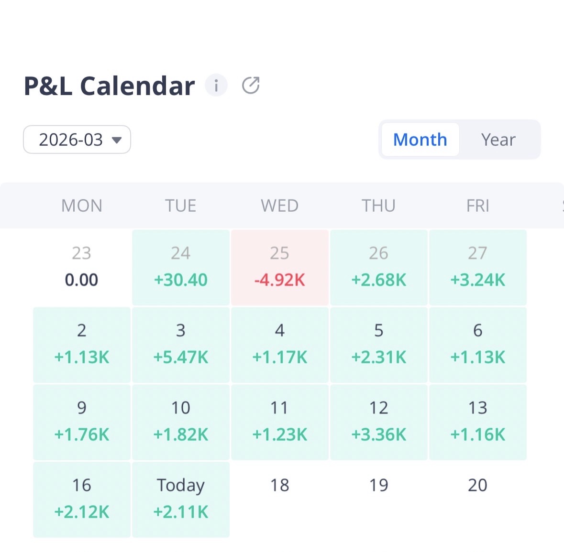Open day 27 with +3.24K

pyautogui.click(x=478, y=267)
